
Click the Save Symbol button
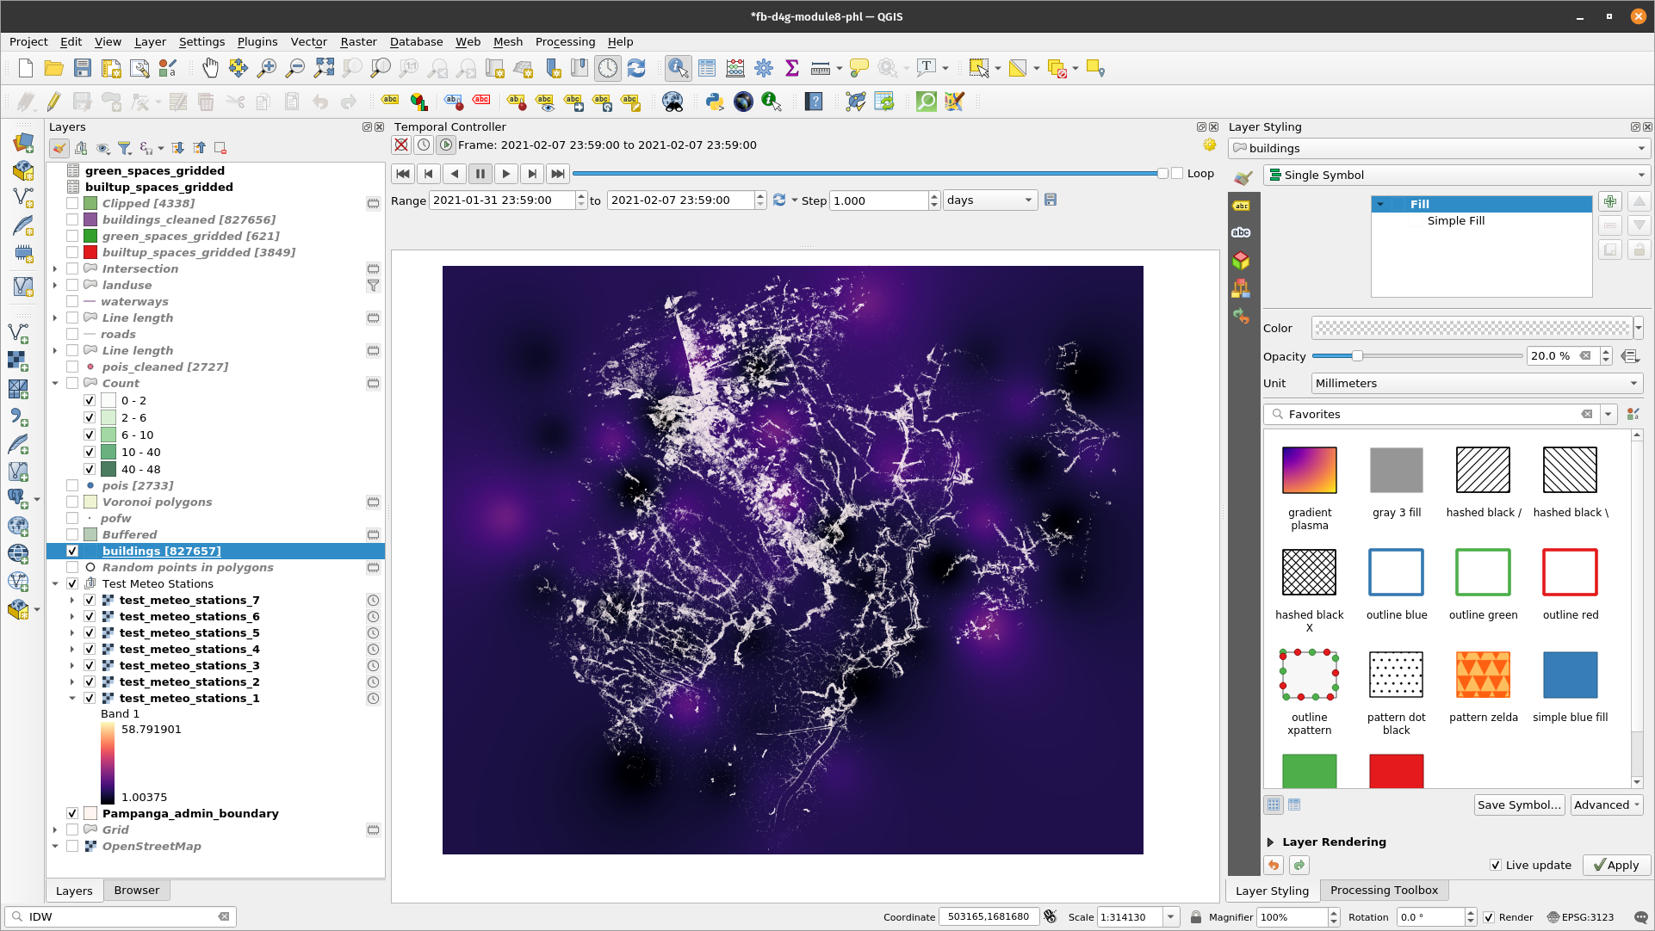pos(1519,805)
